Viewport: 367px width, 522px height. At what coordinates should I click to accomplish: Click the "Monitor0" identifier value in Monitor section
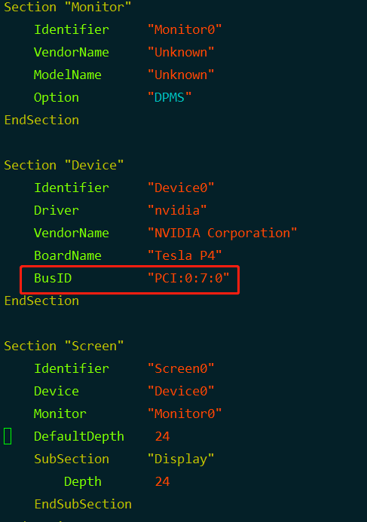pyautogui.click(x=185, y=30)
